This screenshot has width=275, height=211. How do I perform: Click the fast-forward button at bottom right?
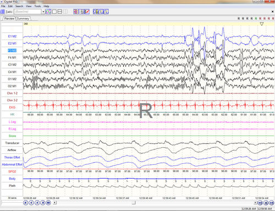pos(272,203)
